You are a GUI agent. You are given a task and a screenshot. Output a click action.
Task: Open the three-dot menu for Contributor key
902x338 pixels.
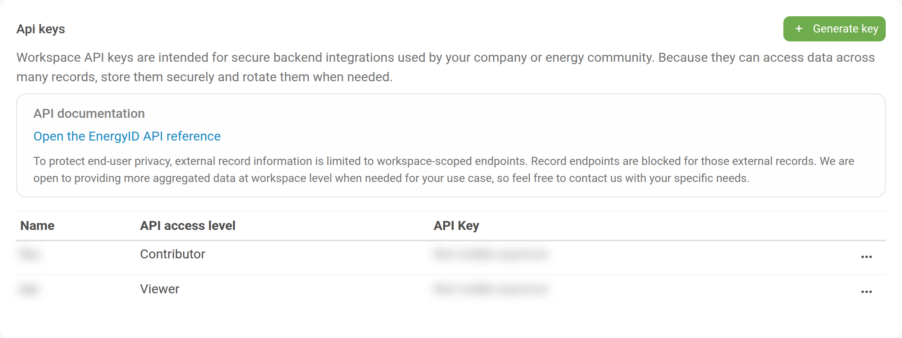866,257
